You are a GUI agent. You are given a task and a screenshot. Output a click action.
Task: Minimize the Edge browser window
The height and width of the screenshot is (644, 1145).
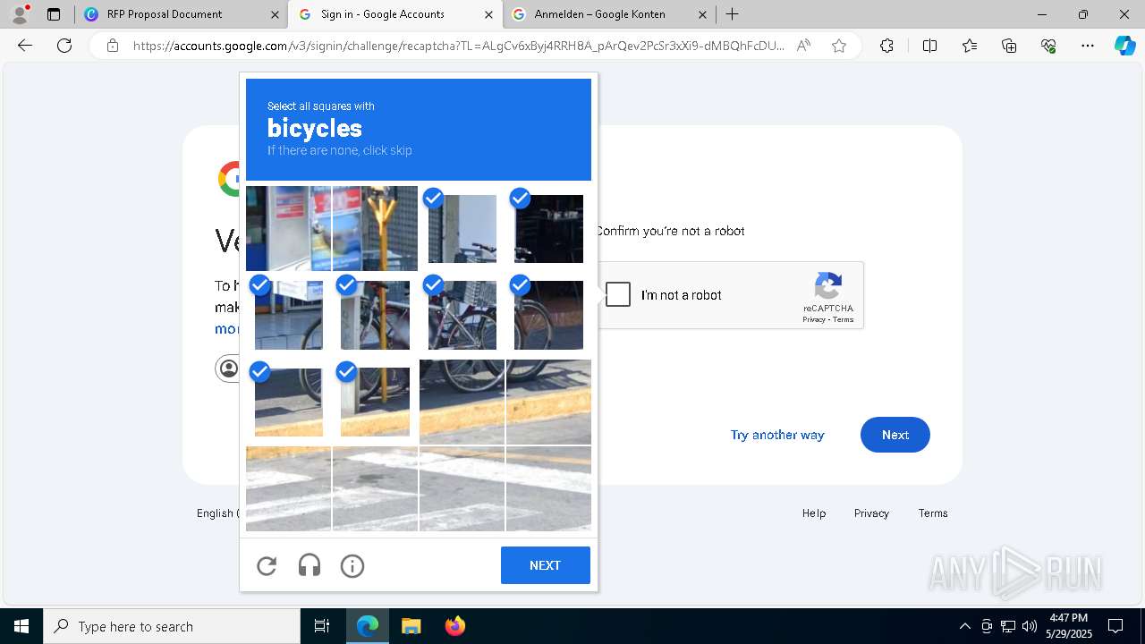point(1042,14)
